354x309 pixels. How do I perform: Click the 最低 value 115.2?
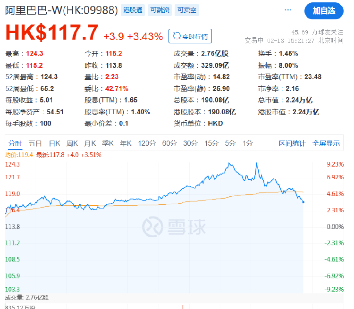coord(34,66)
